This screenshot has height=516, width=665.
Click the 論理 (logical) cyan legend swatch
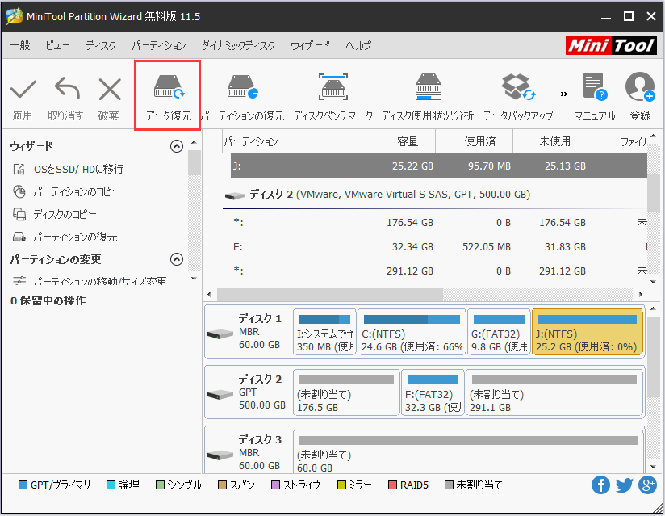pos(111,485)
